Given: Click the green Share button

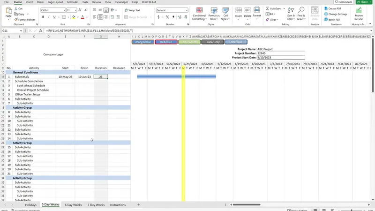Looking at the screenshot, I should [x=364, y=2].
